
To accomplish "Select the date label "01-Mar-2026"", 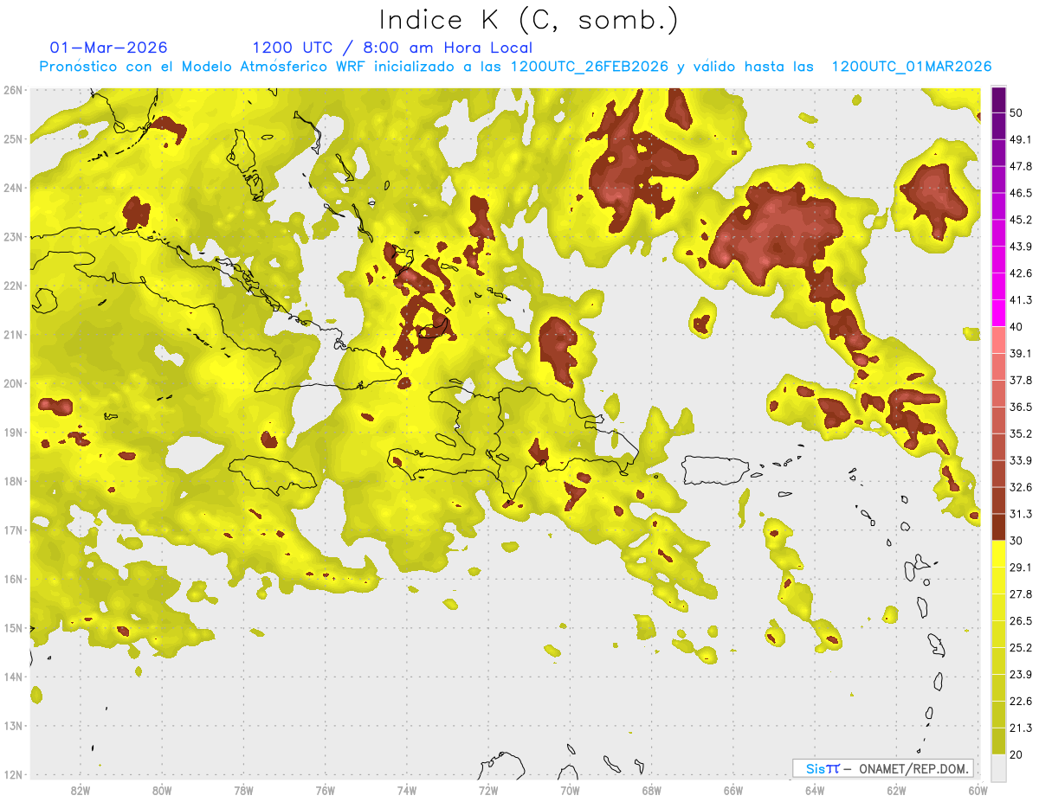I will coord(109,48).
